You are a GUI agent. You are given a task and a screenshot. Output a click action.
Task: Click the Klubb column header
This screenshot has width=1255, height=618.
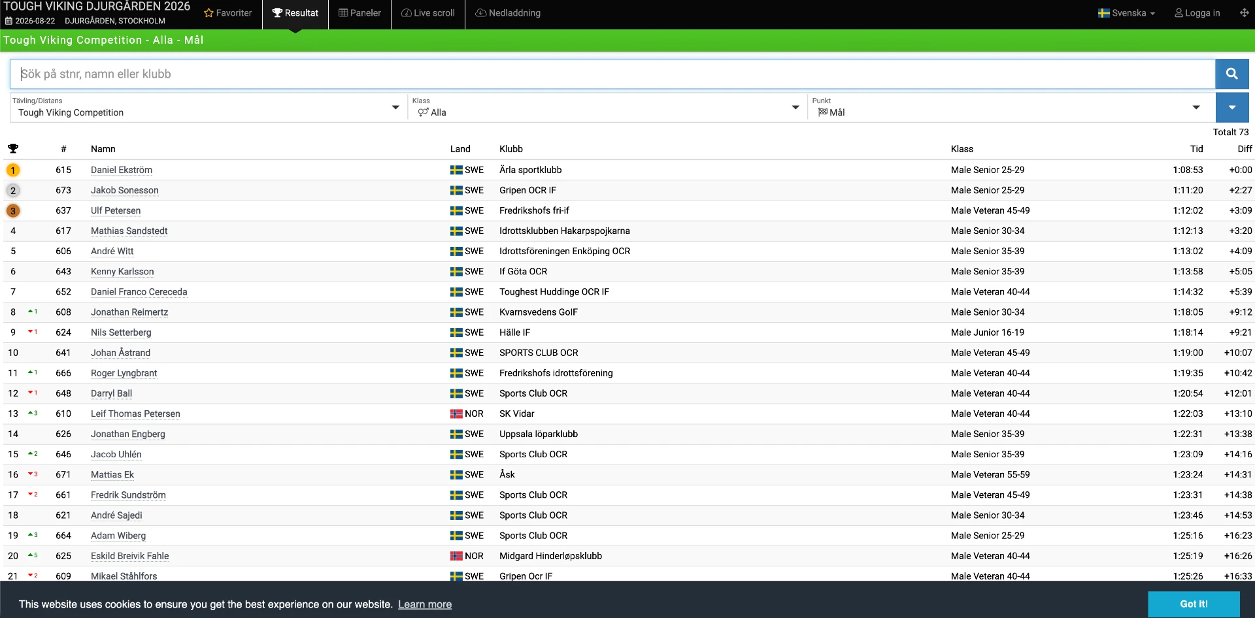[511, 149]
